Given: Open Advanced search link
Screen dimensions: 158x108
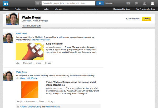Looking at the screenshot, I should 109,3.
